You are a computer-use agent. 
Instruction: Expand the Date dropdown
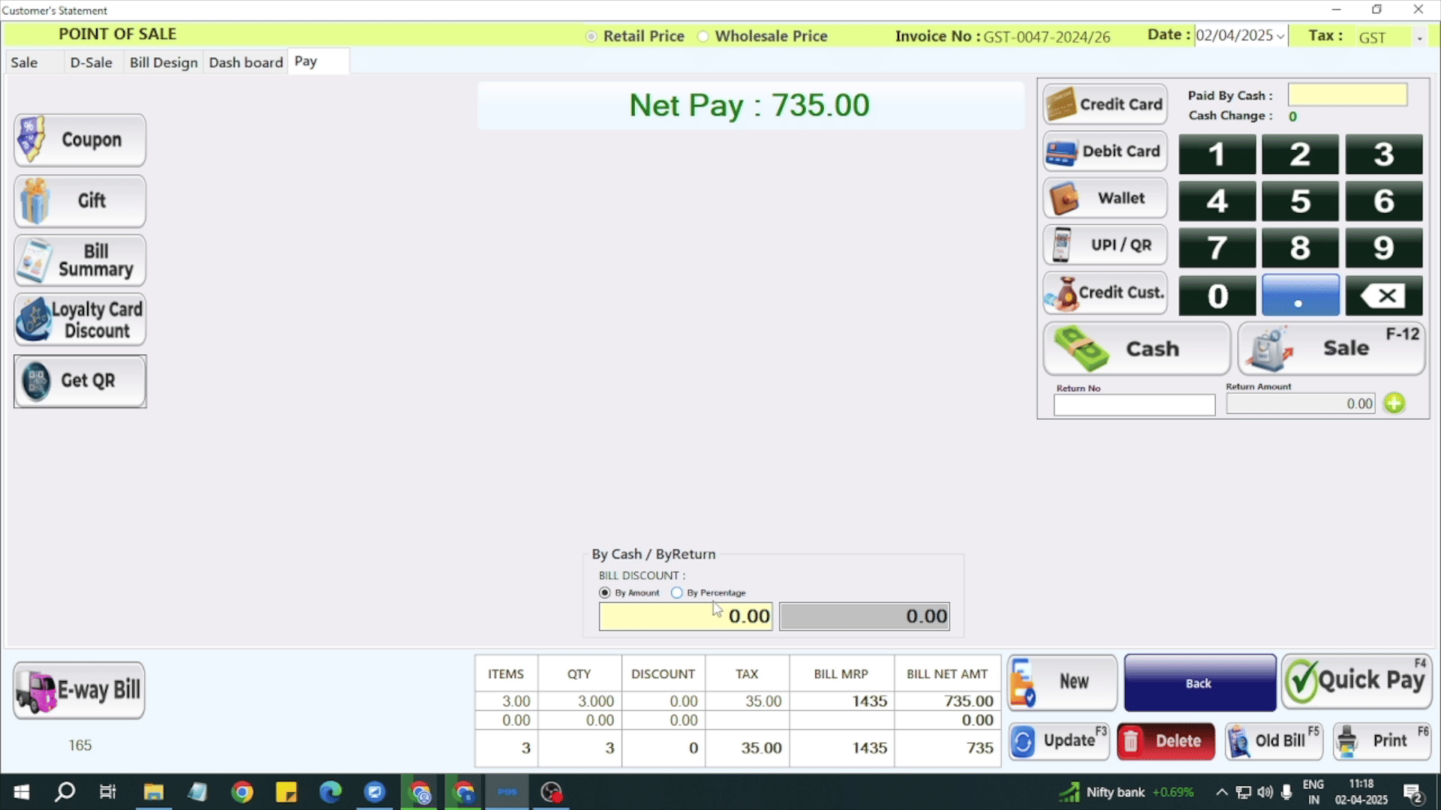click(1280, 36)
